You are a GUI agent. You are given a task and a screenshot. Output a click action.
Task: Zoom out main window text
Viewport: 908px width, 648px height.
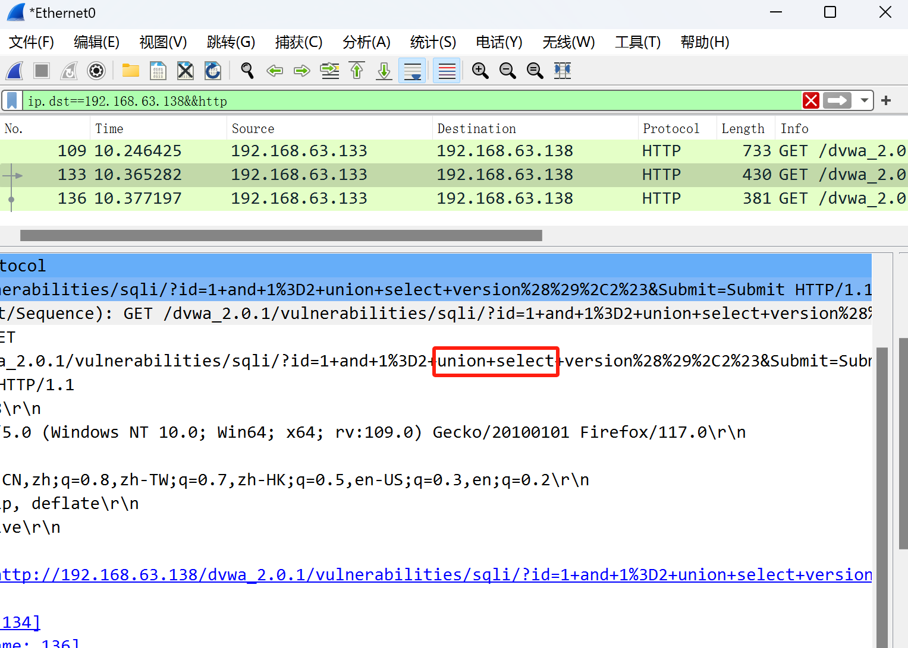[507, 71]
